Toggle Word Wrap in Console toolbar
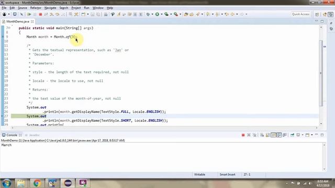335x188 pixels. (273, 135)
